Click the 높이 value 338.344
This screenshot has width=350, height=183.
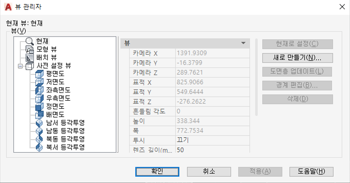213,121
